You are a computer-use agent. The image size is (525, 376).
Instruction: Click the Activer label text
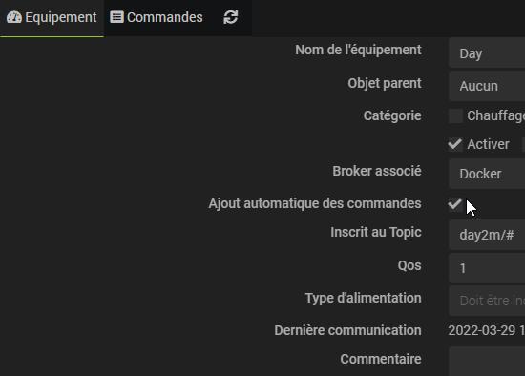[488, 144]
